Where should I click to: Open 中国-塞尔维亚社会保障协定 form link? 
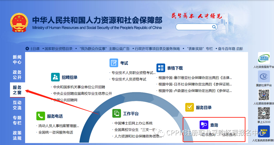[195, 78]
